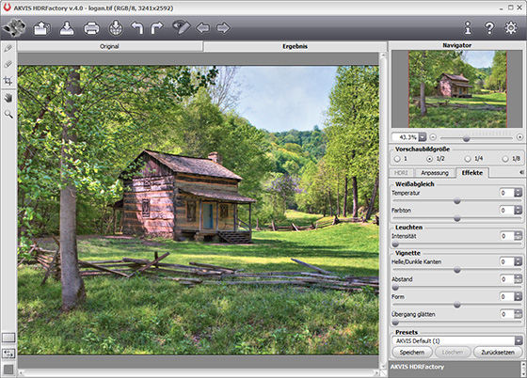
Task: Click the Farbton value input field
Action: coord(507,210)
